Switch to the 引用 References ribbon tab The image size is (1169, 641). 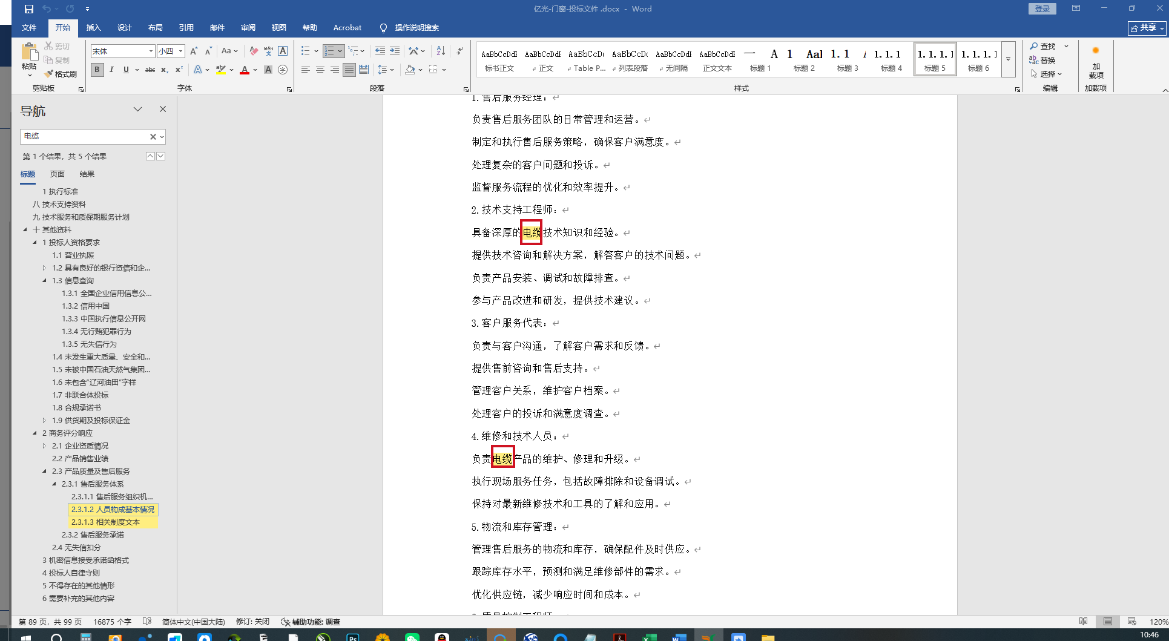[x=186, y=28]
